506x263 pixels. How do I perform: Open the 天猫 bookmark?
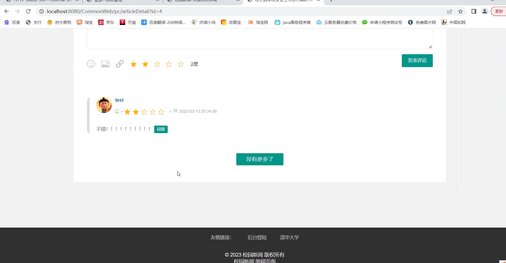[128, 22]
